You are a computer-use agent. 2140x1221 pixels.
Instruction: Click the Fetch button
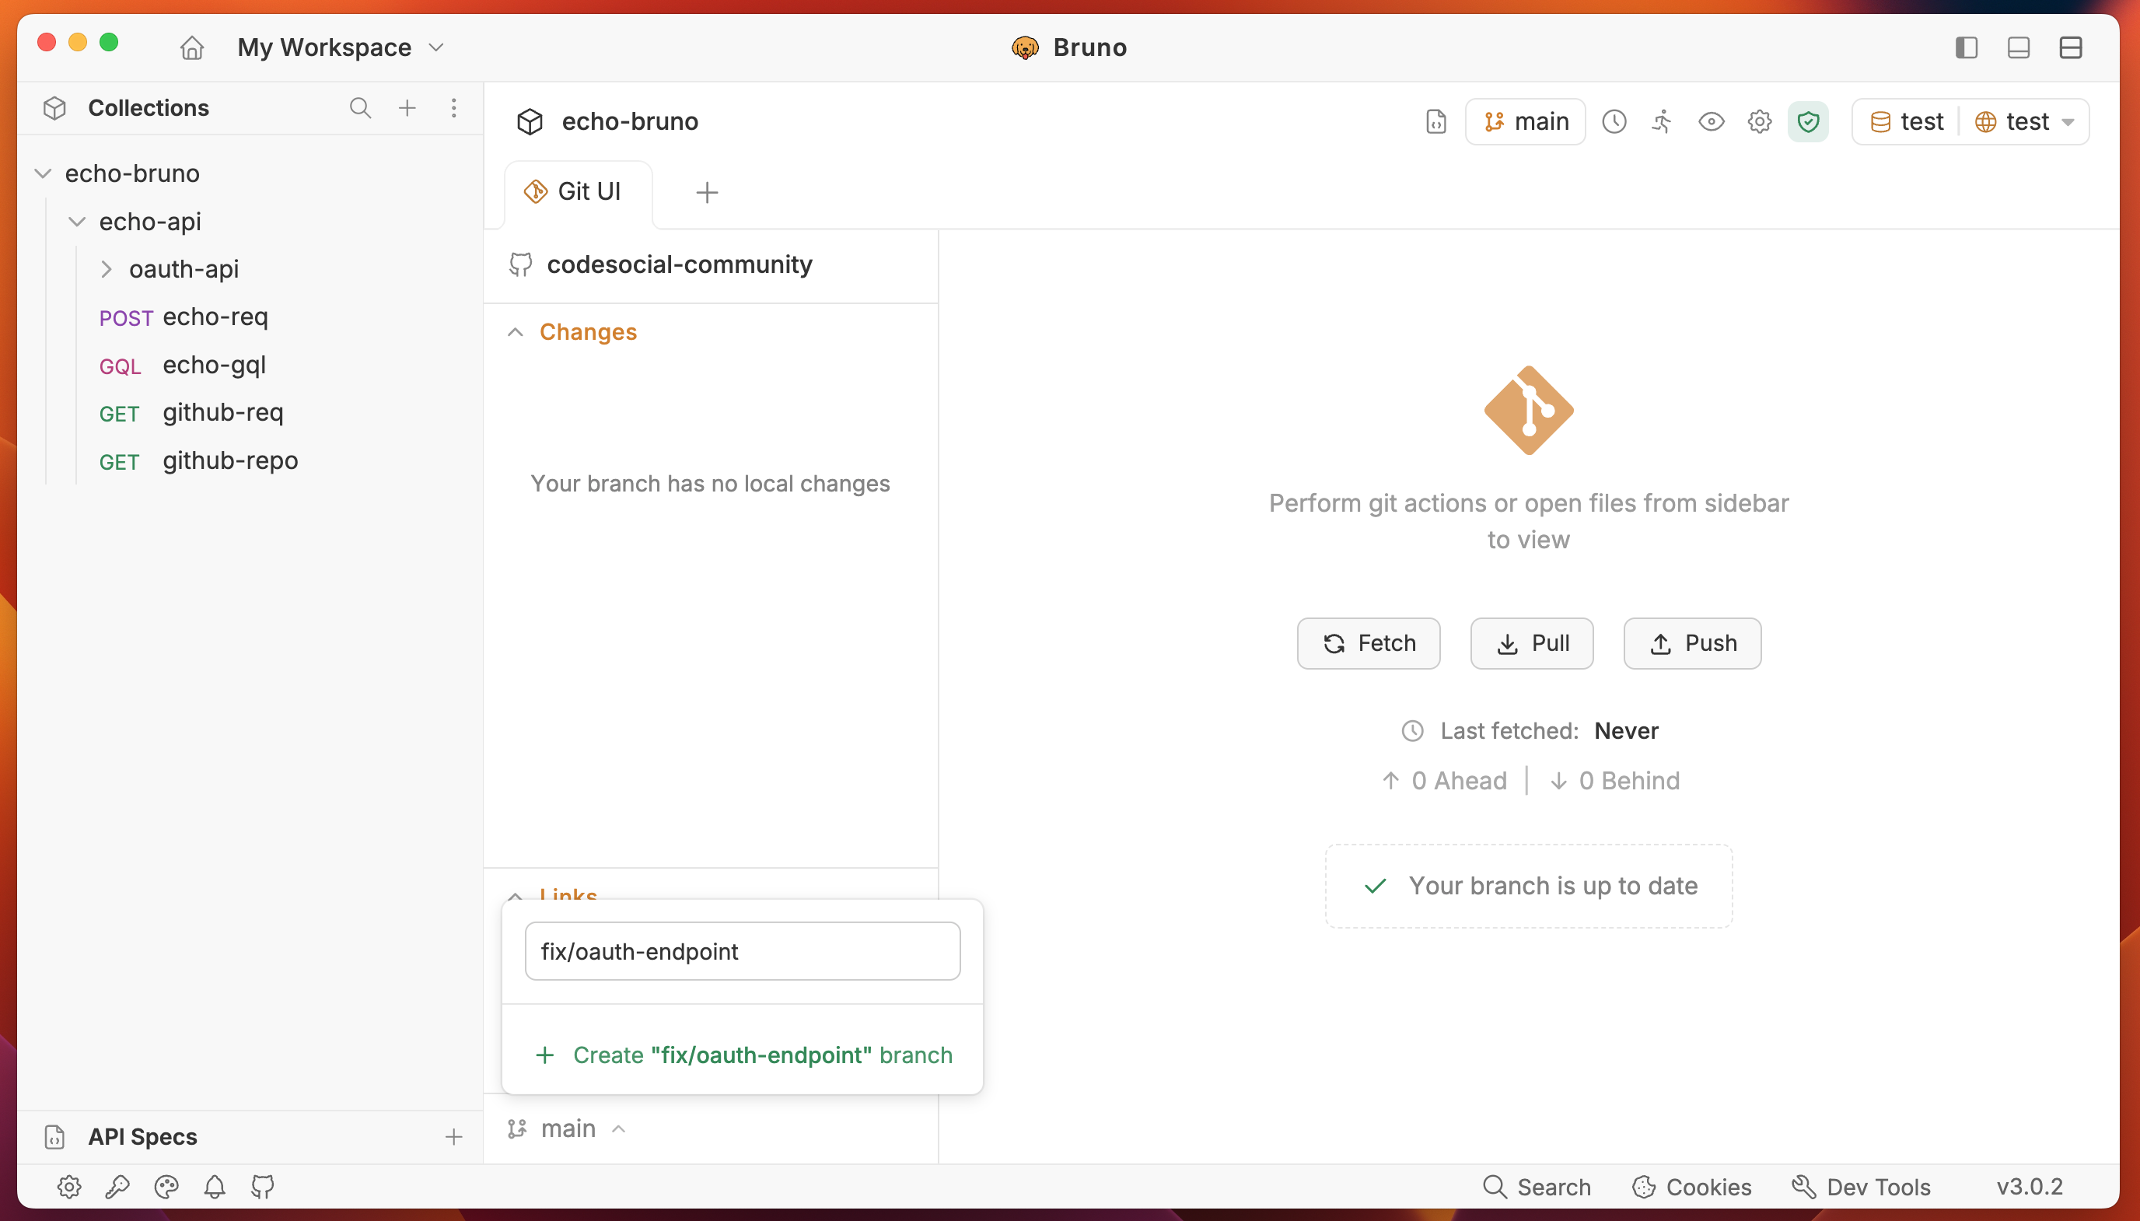(x=1368, y=643)
